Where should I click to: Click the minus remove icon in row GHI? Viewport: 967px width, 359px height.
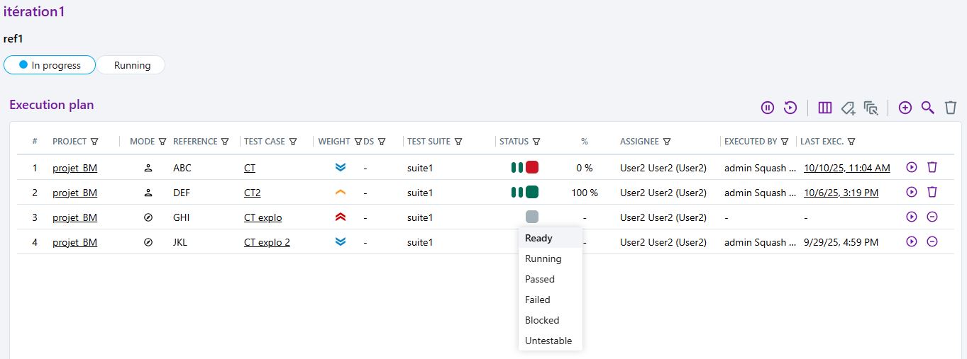click(x=932, y=217)
